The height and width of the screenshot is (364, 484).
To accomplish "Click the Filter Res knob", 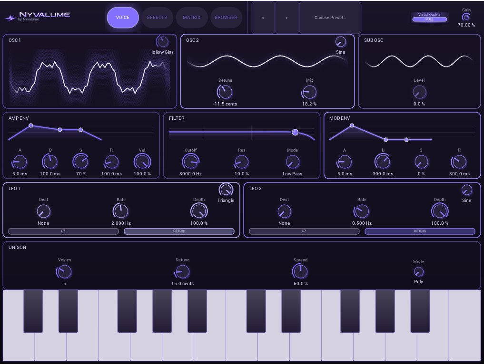I will pyautogui.click(x=241, y=162).
